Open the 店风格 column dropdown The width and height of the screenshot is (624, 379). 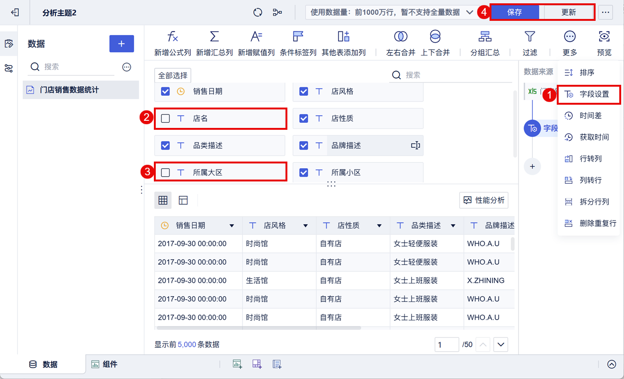305,225
